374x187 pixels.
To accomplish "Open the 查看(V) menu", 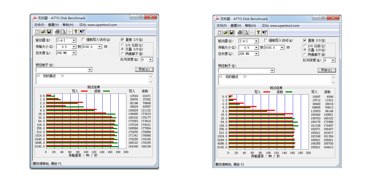I will (x=53, y=25).
